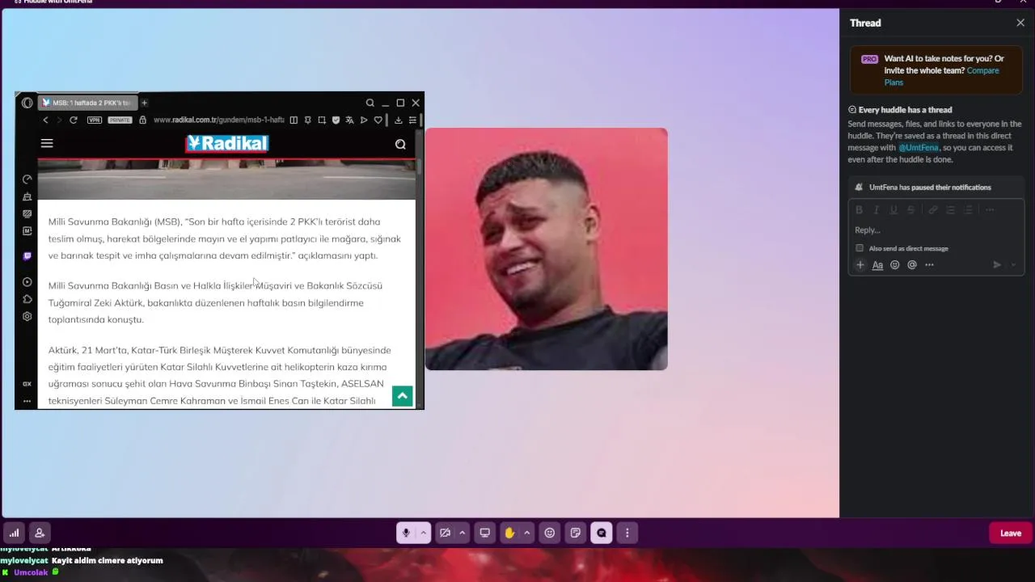Toggle the VPN badge
Screen dimensions: 1035x582
tap(95, 120)
